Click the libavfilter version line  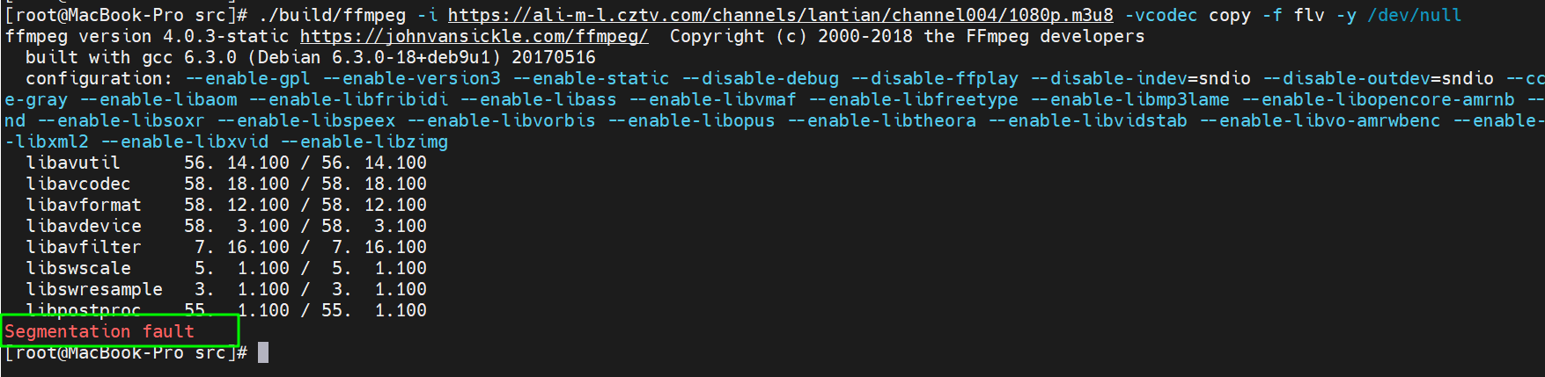pyautogui.click(x=226, y=247)
